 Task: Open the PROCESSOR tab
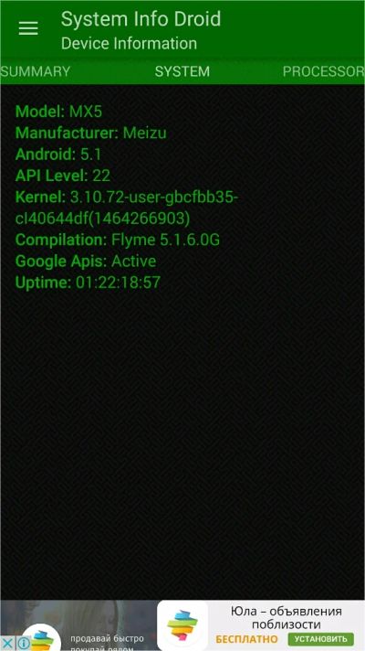click(x=324, y=71)
